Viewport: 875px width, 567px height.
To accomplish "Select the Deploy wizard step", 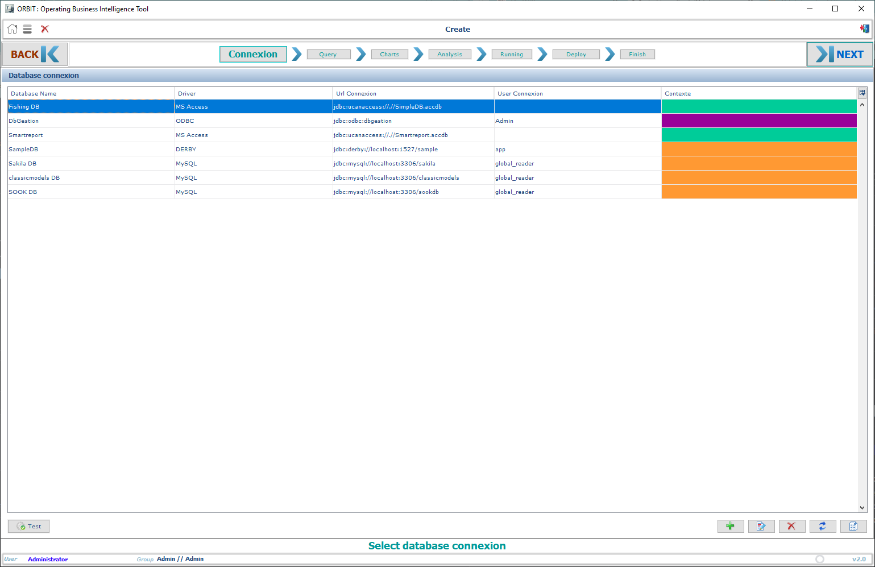I will [x=576, y=55].
